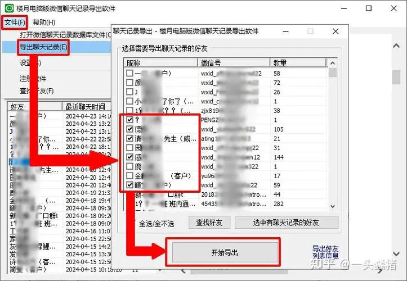
Task: Uncheck the row with count 59
Action: click(x=129, y=185)
